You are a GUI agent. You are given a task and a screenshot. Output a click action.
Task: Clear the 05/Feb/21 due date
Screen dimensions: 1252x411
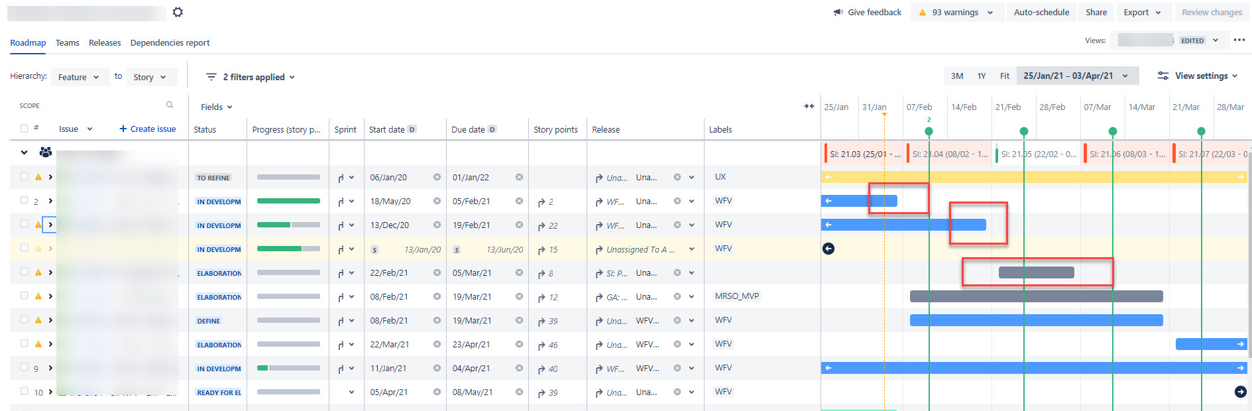(x=519, y=201)
